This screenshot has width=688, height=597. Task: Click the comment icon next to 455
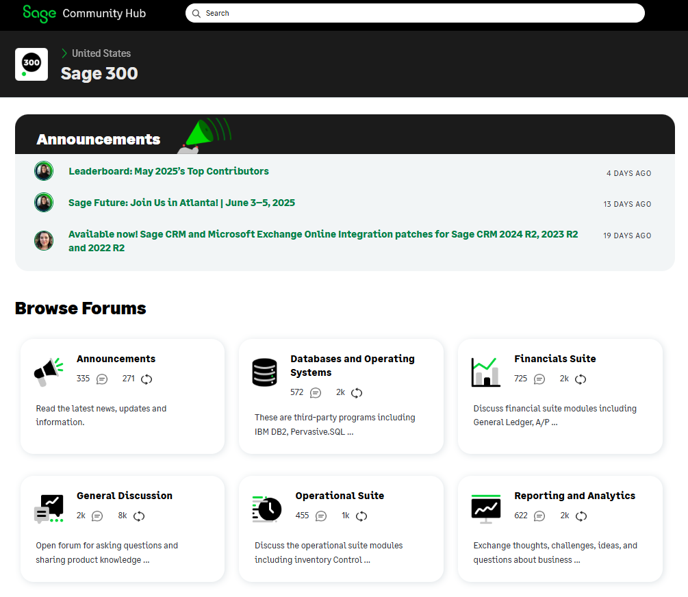coord(321,516)
